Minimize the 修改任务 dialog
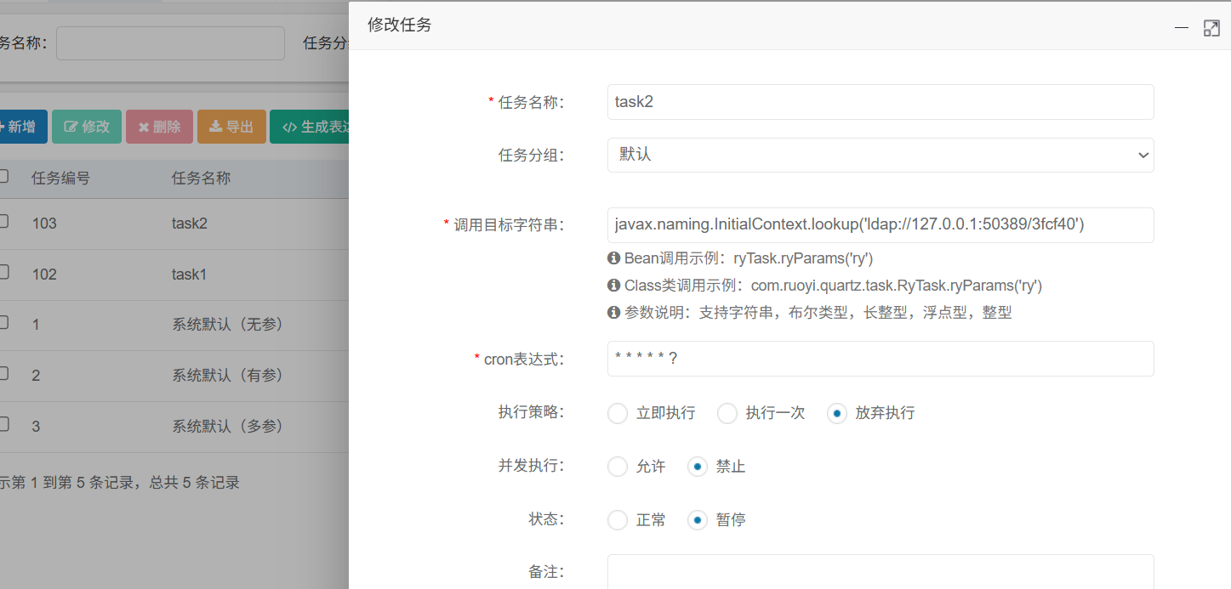 tap(1181, 28)
